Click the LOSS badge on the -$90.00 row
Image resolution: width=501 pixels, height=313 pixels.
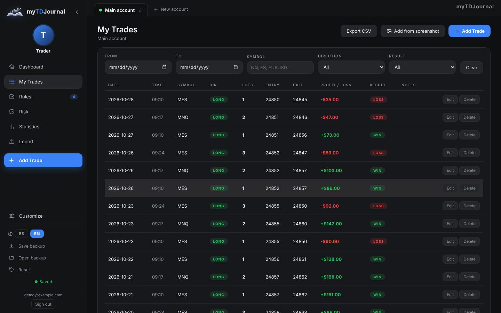(378, 241)
